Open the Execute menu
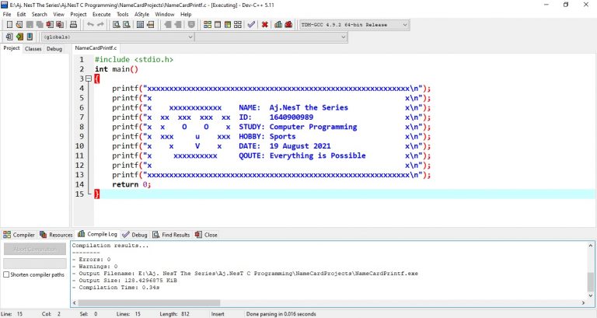Viewport: 597px width, 318px height. click(101, 14)
